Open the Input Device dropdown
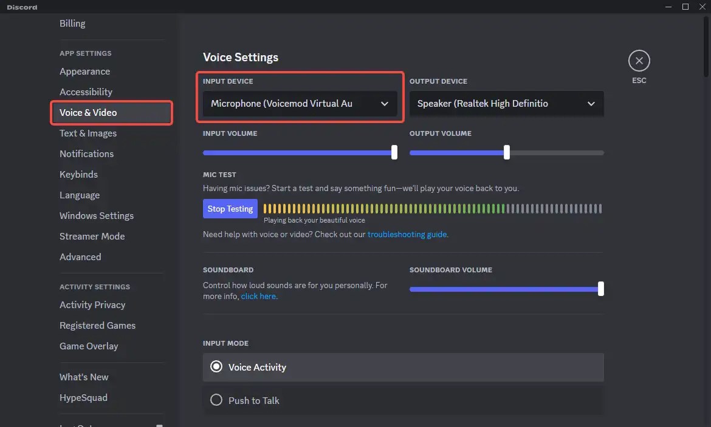Image resolution: width=711 pixels, height=427 pixels. (x=300, y=104)
